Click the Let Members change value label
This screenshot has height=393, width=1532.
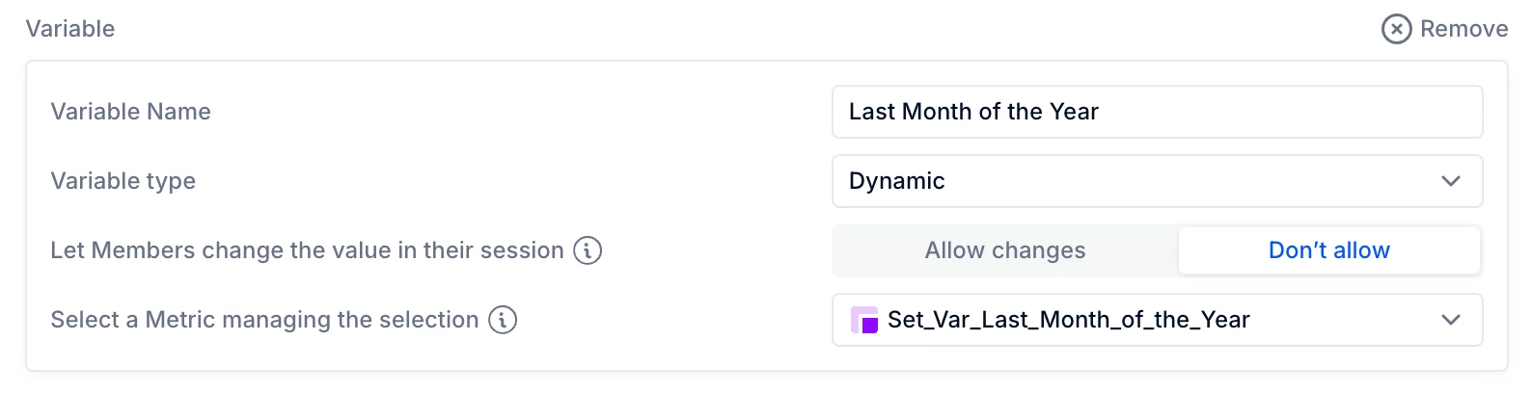pos(307,250)
